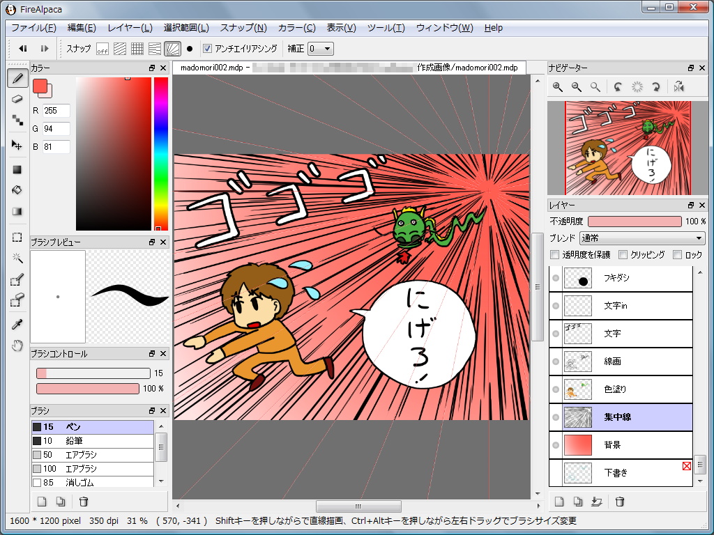714x535 pixels.
Task: Add a new layer in layer panel
Action: (559, 502)
